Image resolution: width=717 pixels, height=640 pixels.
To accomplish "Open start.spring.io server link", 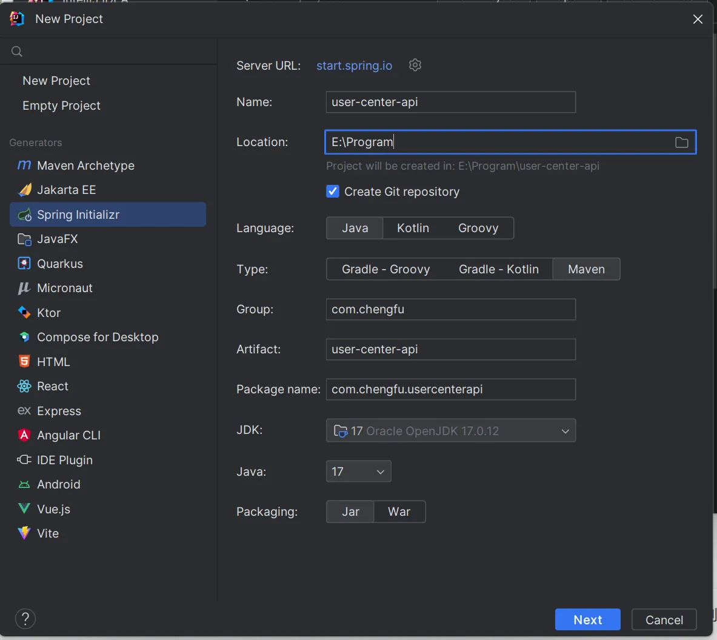I will point(354,65).
